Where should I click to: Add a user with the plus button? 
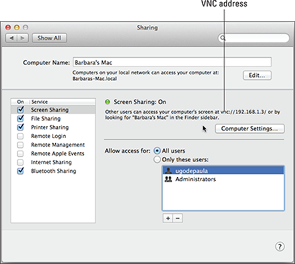pyautogui.click(x=168, y=218)
